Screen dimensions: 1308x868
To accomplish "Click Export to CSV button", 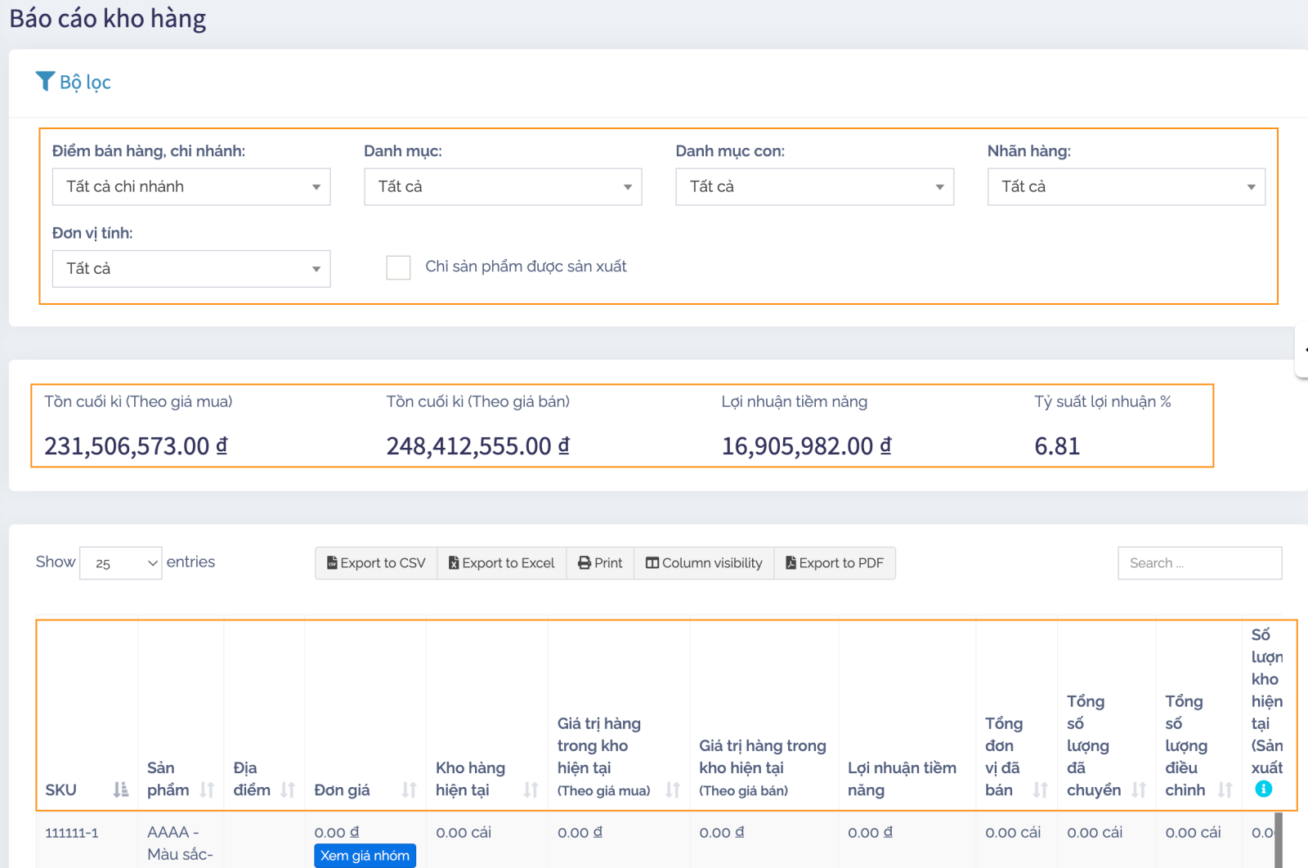I will pos(376,563).
